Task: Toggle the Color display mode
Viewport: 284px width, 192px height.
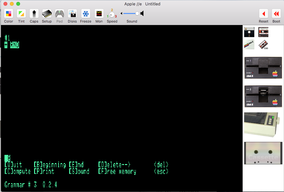Action: tap(9, 14)
